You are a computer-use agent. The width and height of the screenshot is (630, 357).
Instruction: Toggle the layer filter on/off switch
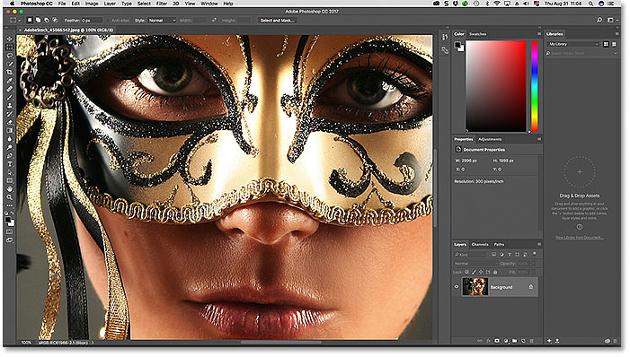click(x=535, y=254)
